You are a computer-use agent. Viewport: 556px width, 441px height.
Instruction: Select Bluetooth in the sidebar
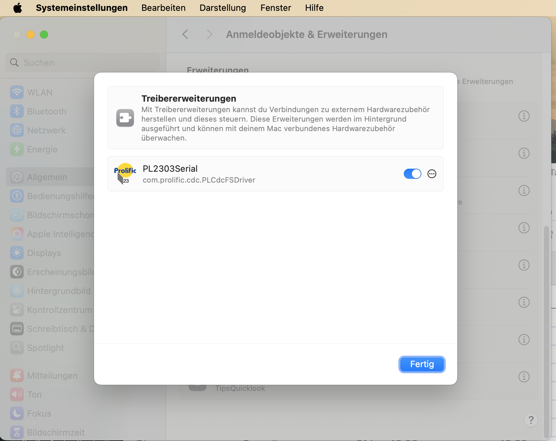coord(51,111)
